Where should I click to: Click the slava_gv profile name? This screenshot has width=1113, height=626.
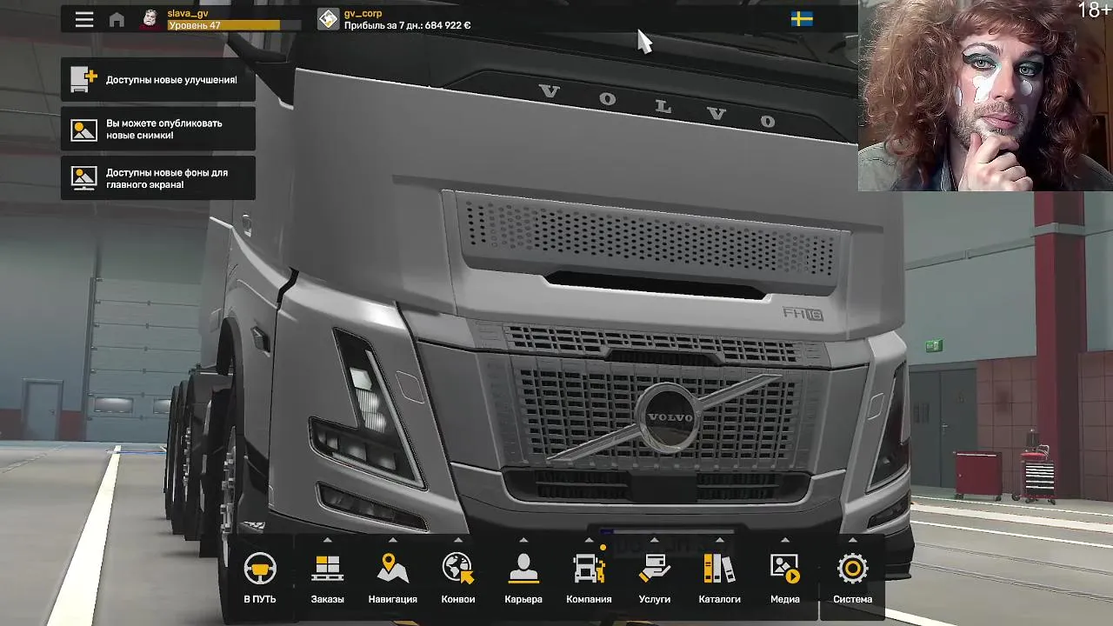(x=188, y=13)
